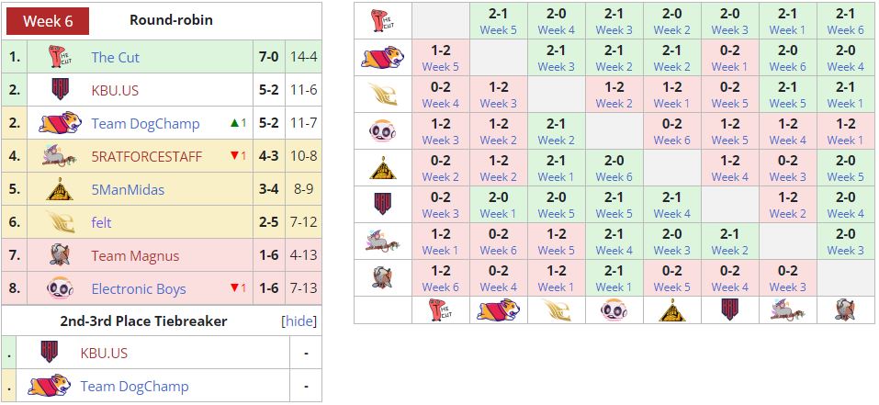The height and width of the screenshot is (405, 879).
Task: Open The Cut team page link
Action: pyautogui.click(x=115, y=57)
